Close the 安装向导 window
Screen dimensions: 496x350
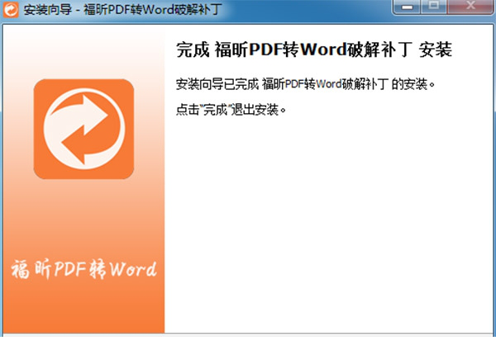click(470, 7)
